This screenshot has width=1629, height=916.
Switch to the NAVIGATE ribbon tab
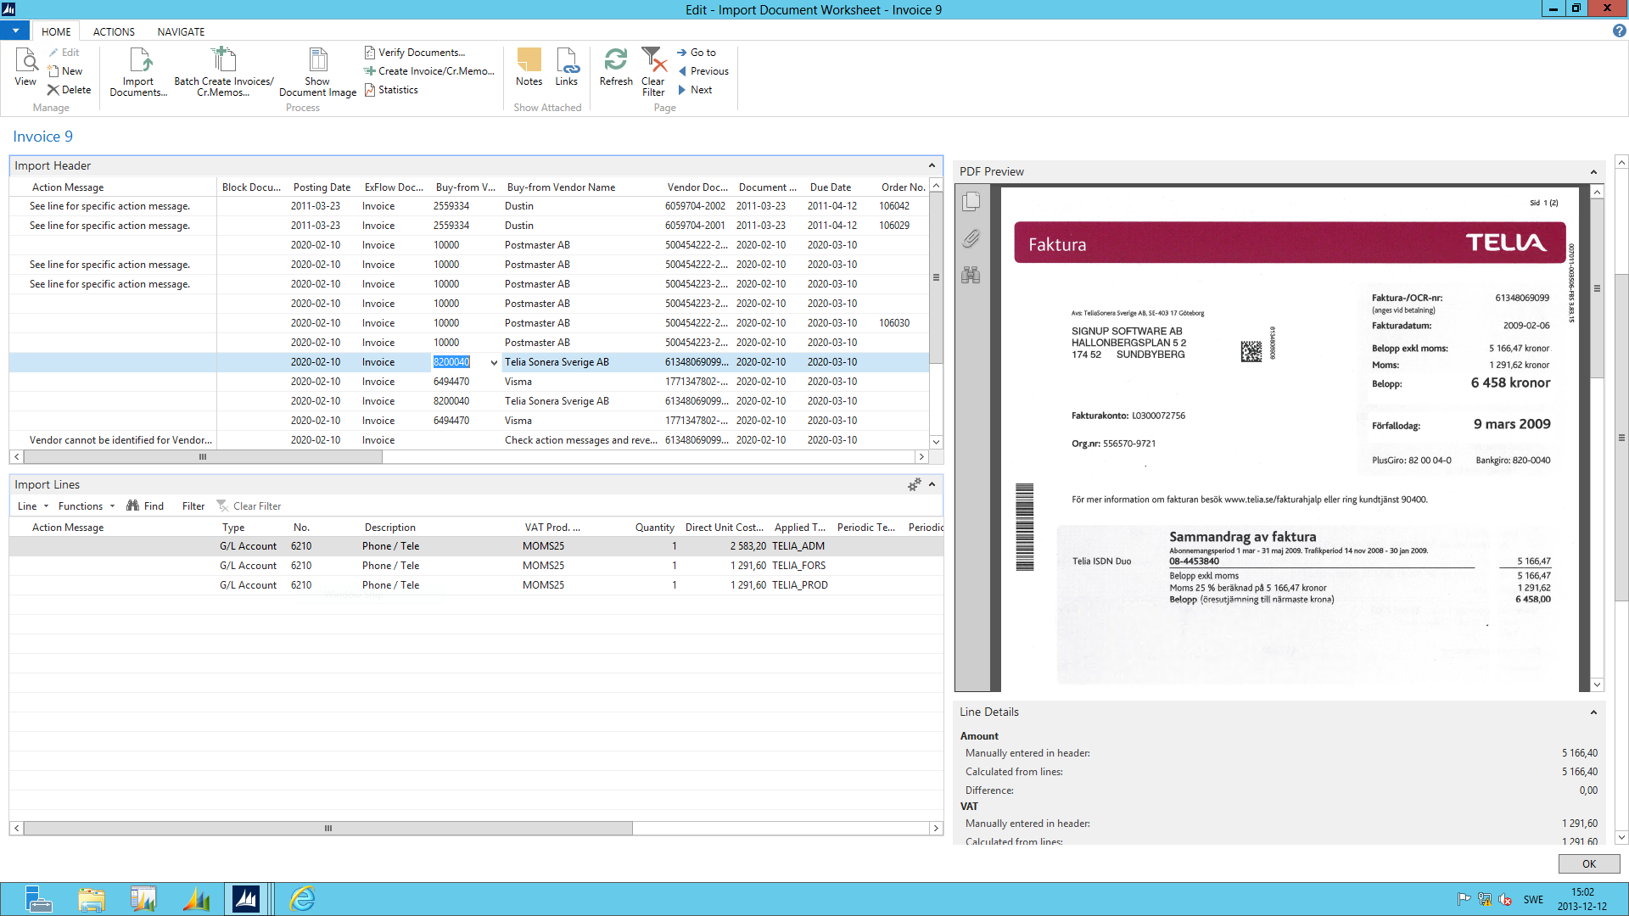pyautogui.click(x=181, y=31)
